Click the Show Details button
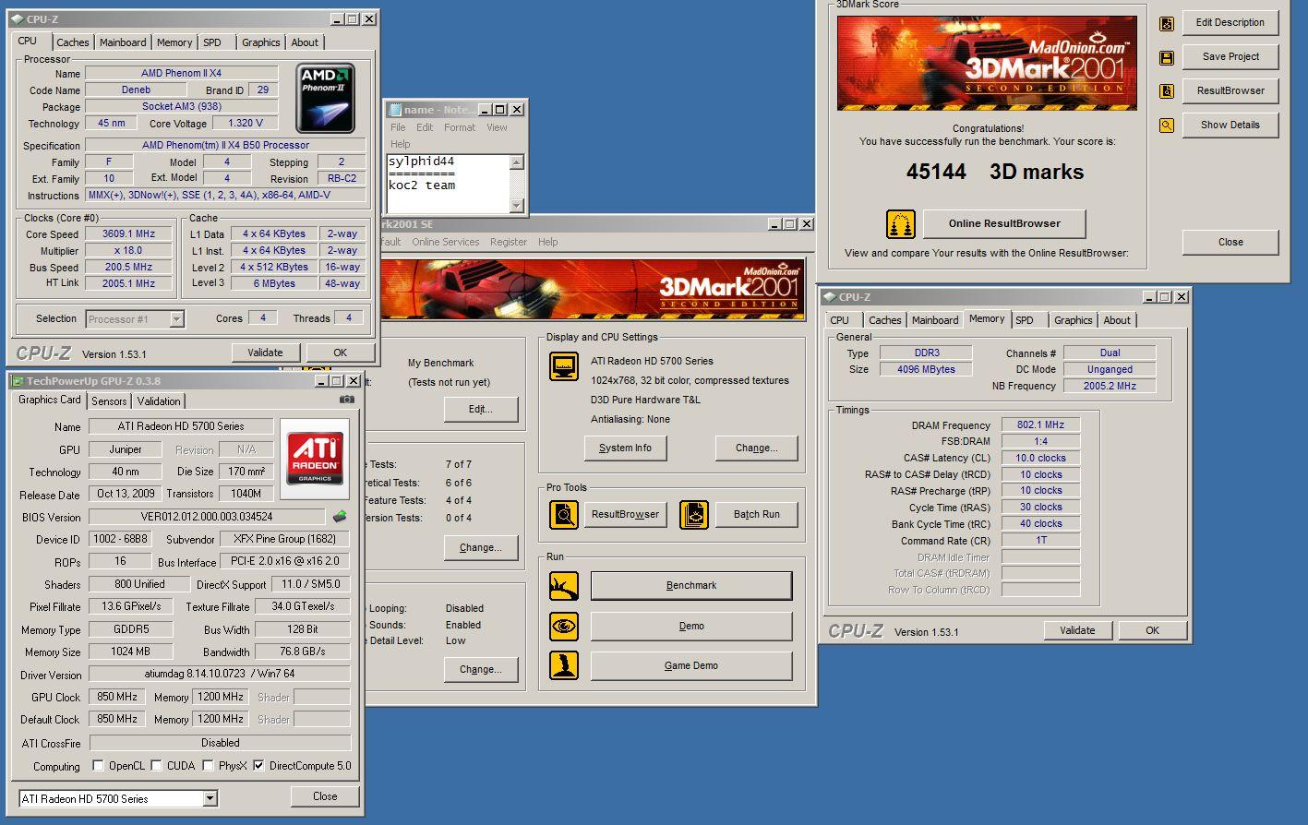 pos(1230,125)
